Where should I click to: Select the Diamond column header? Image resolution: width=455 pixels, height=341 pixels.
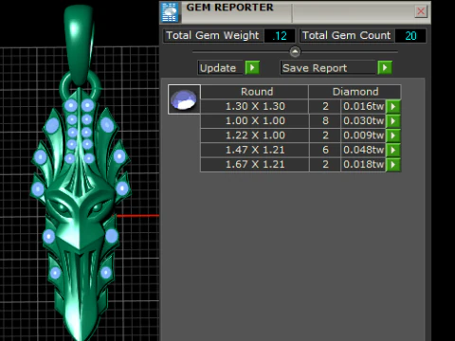(x=355, y=92)
